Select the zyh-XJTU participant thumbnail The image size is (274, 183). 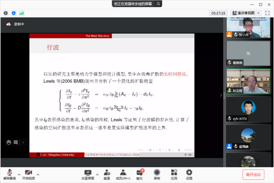click(x=248, y=109)
